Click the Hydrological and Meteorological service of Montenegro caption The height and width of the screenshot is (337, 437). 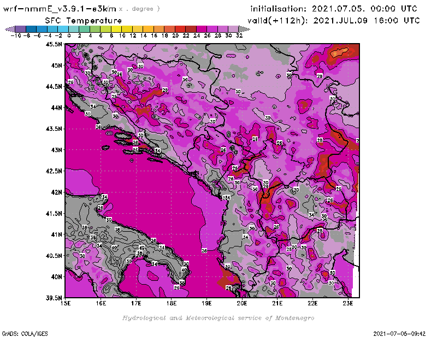click(x=218, y=318)
